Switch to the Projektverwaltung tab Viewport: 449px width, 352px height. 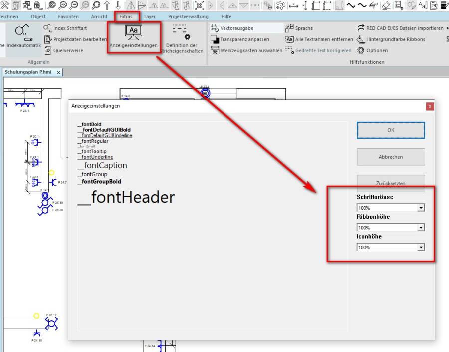pos(188,17)
